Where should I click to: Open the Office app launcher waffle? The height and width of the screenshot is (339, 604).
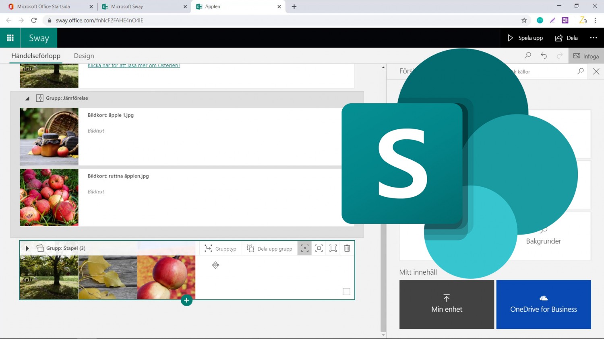coord(10,38)
